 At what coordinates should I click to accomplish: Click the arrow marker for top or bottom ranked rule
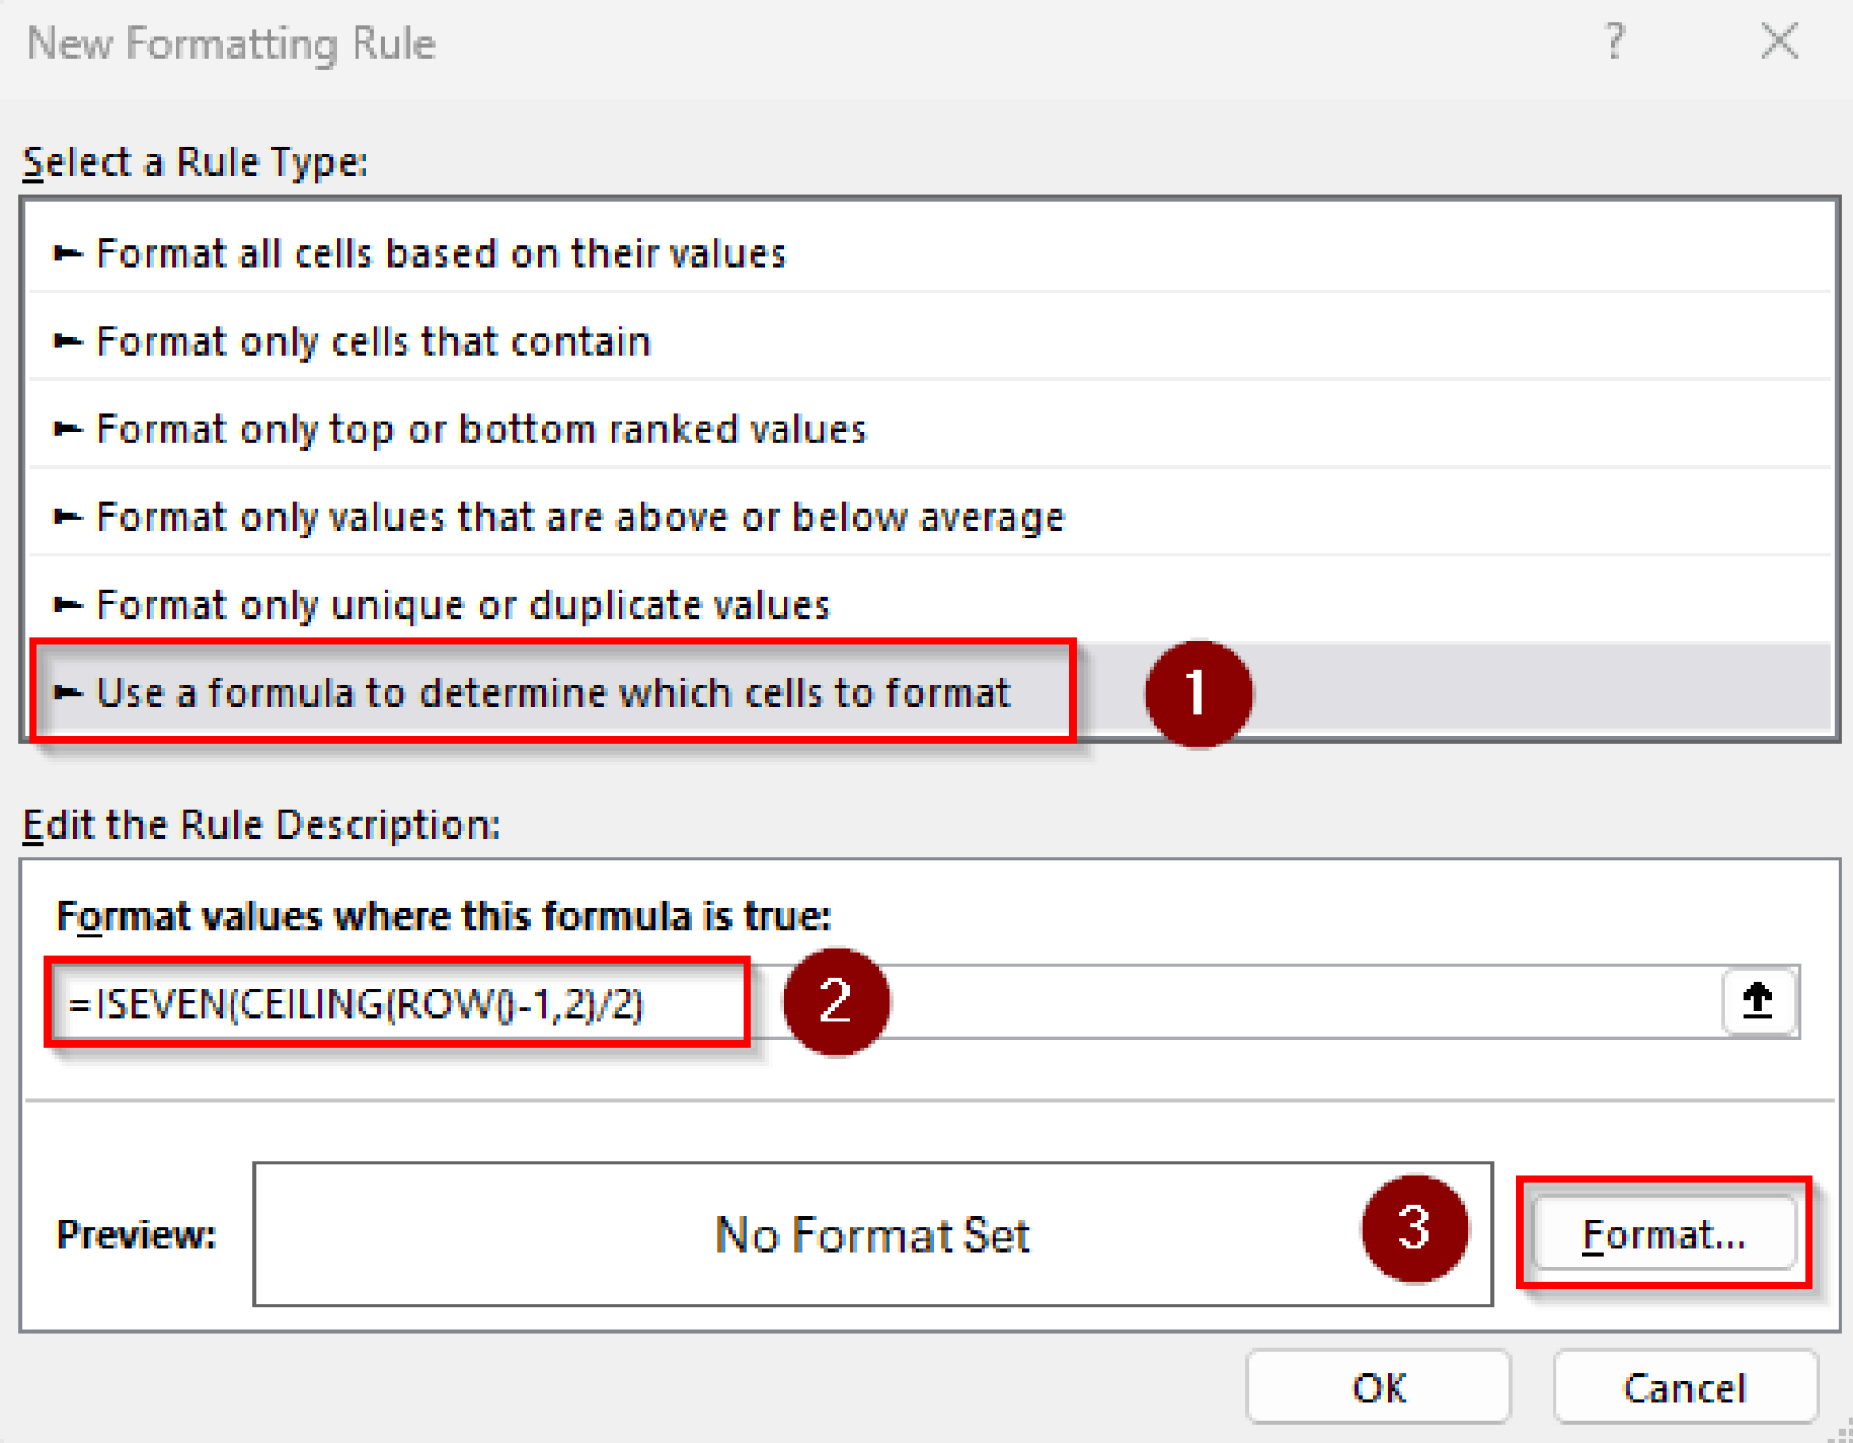click(66, 429)
